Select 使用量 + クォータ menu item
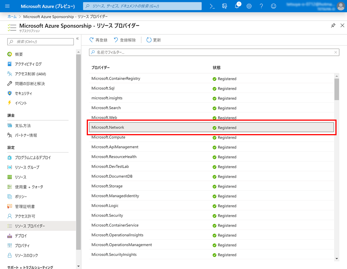This screenshot has height=269, width=347. coord(29,187)
